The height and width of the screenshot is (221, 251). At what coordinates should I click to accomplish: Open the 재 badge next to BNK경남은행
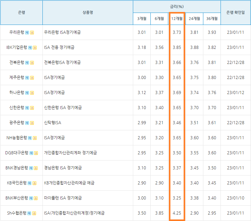(x=31, y=168)
